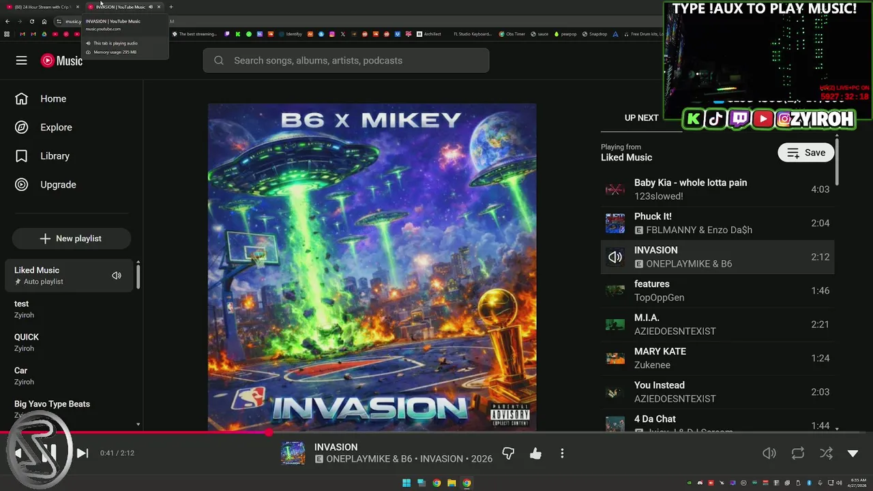Open browser home page button

coord(44,21)
